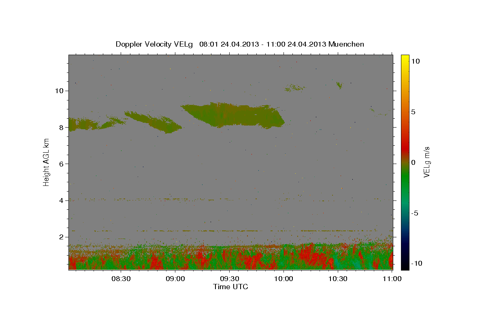Click the 'Height AGL km' axis label
This screenshot has height=324, width=486.
(47, 162)
